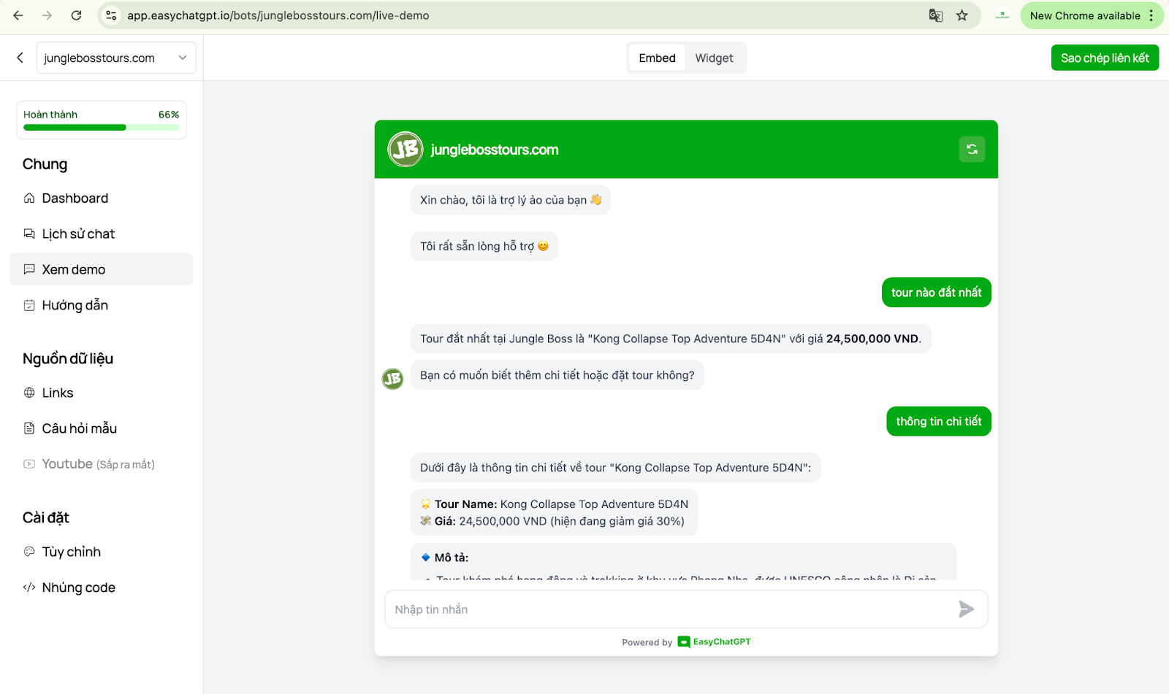Click the Hoàn thành progress bar
The image size is (1169, 694).
click(x=101, y=128)
